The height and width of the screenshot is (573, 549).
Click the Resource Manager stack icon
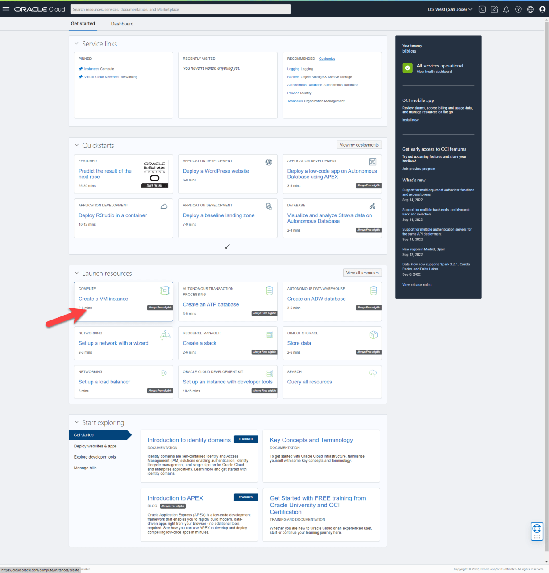[x=270, y=335]
